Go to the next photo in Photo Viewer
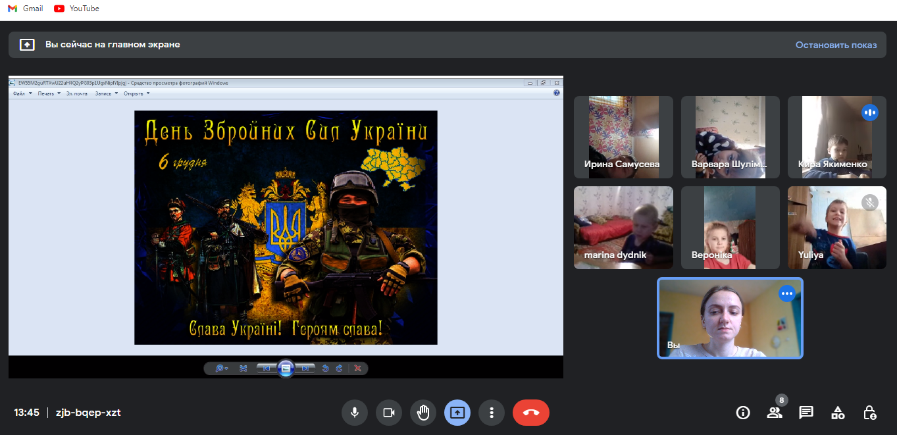 coord(304,369)
